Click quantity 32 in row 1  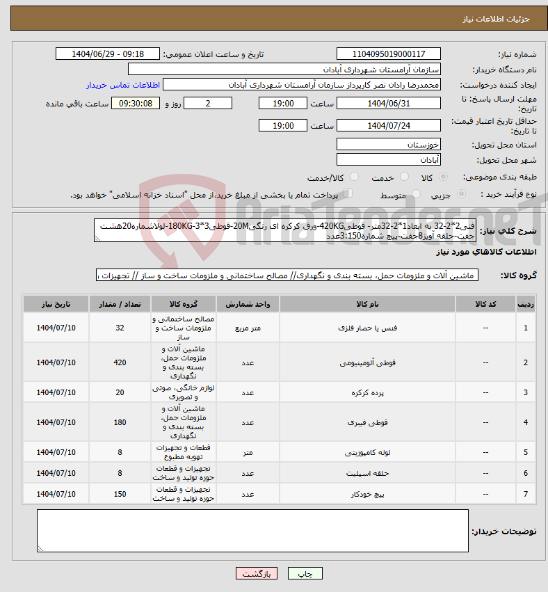point(120,328)
